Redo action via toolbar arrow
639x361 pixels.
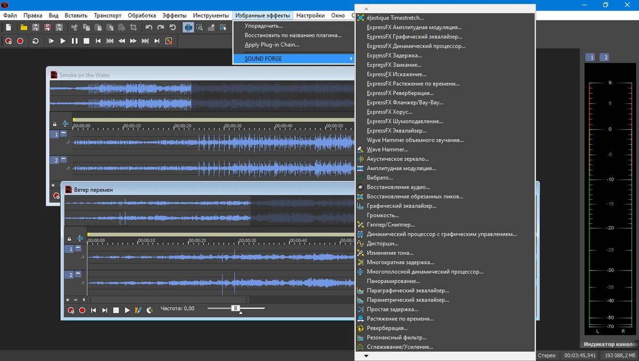pyautogui.click(x=160, y=27)
